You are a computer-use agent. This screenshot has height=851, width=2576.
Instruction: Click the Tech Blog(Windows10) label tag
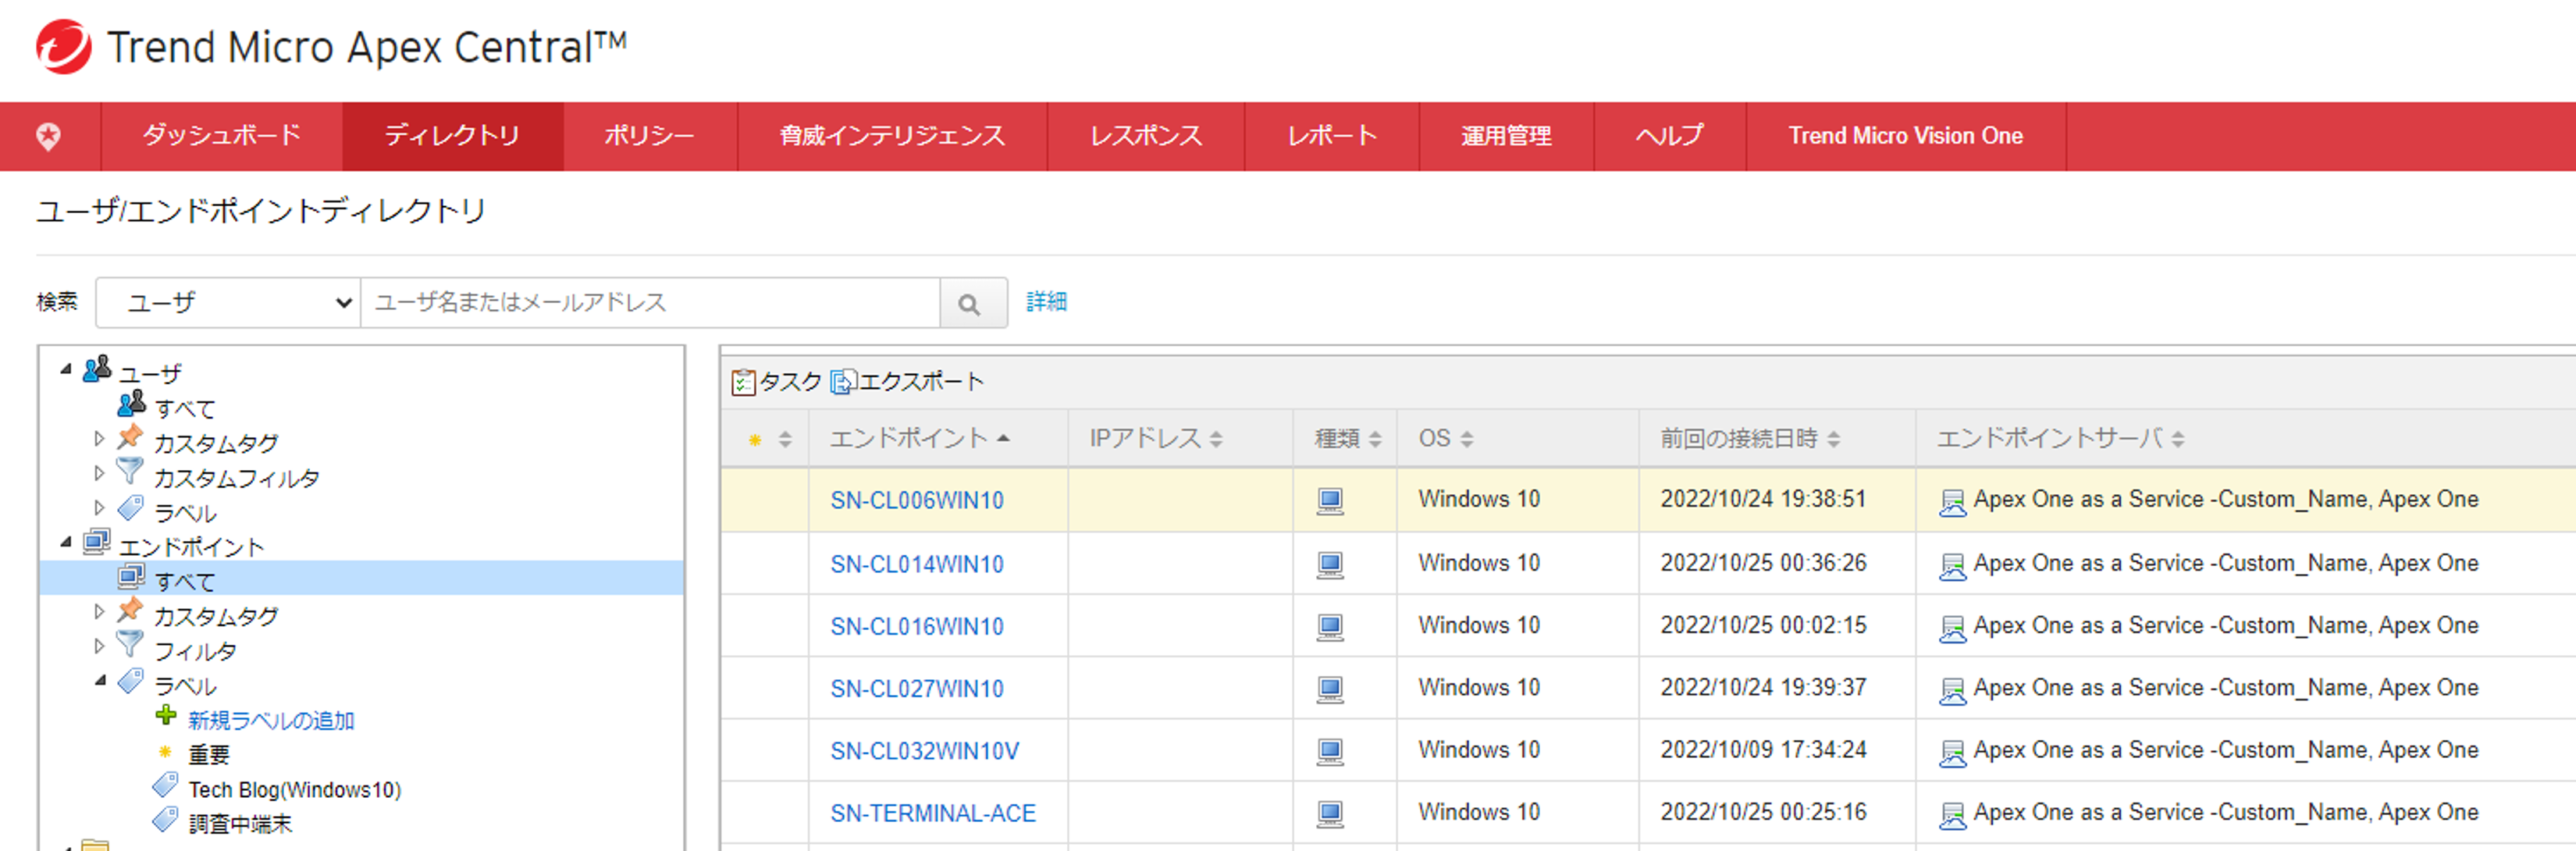tap(294, 789)
